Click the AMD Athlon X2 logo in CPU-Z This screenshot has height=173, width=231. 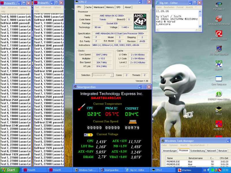pyautogui.click(x=140, y=21)
